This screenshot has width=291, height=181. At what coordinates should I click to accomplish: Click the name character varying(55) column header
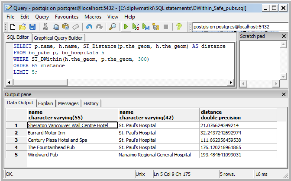(x=73, y=115)
